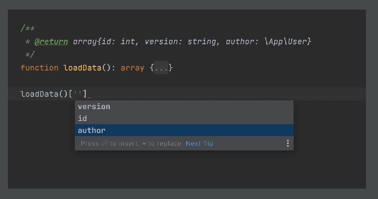
Task: Click the 'function' keyword
Action: click(39, 68)
